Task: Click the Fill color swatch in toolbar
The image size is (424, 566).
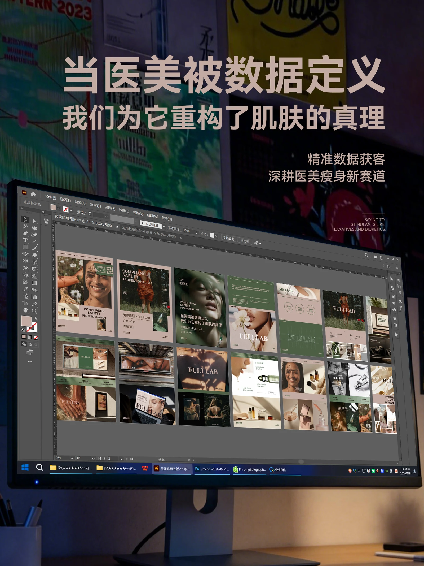Action: click(x=26, y=321)
